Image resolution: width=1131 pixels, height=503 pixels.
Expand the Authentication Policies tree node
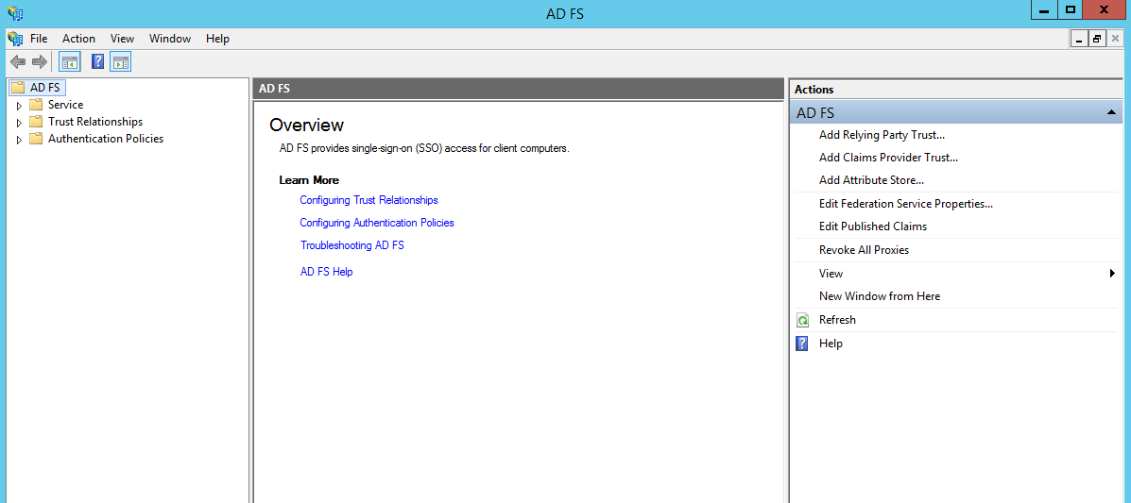18,140
